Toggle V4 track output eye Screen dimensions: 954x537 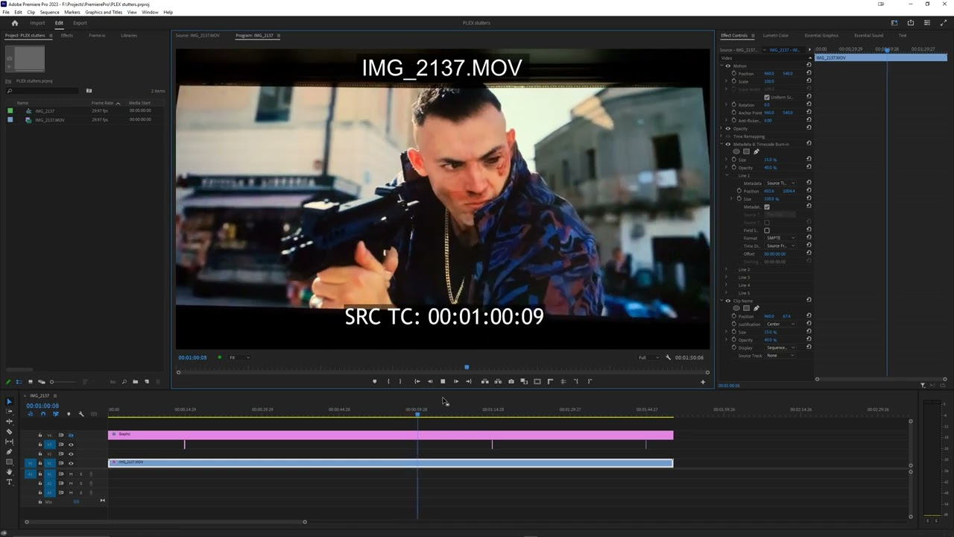click(x=71, y=436)
